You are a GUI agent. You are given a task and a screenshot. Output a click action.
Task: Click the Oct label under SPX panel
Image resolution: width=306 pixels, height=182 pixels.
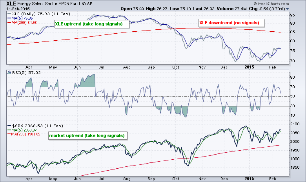point(176,179)
